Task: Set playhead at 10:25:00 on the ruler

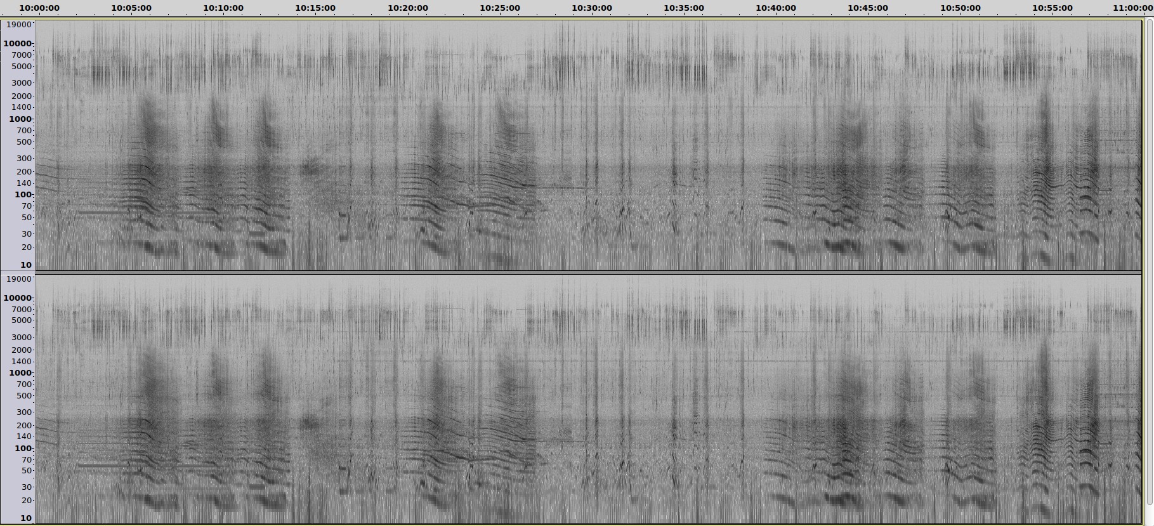Action: (x=500, y=8)
